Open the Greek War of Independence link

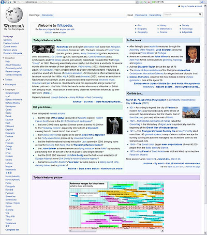(162, 128)
